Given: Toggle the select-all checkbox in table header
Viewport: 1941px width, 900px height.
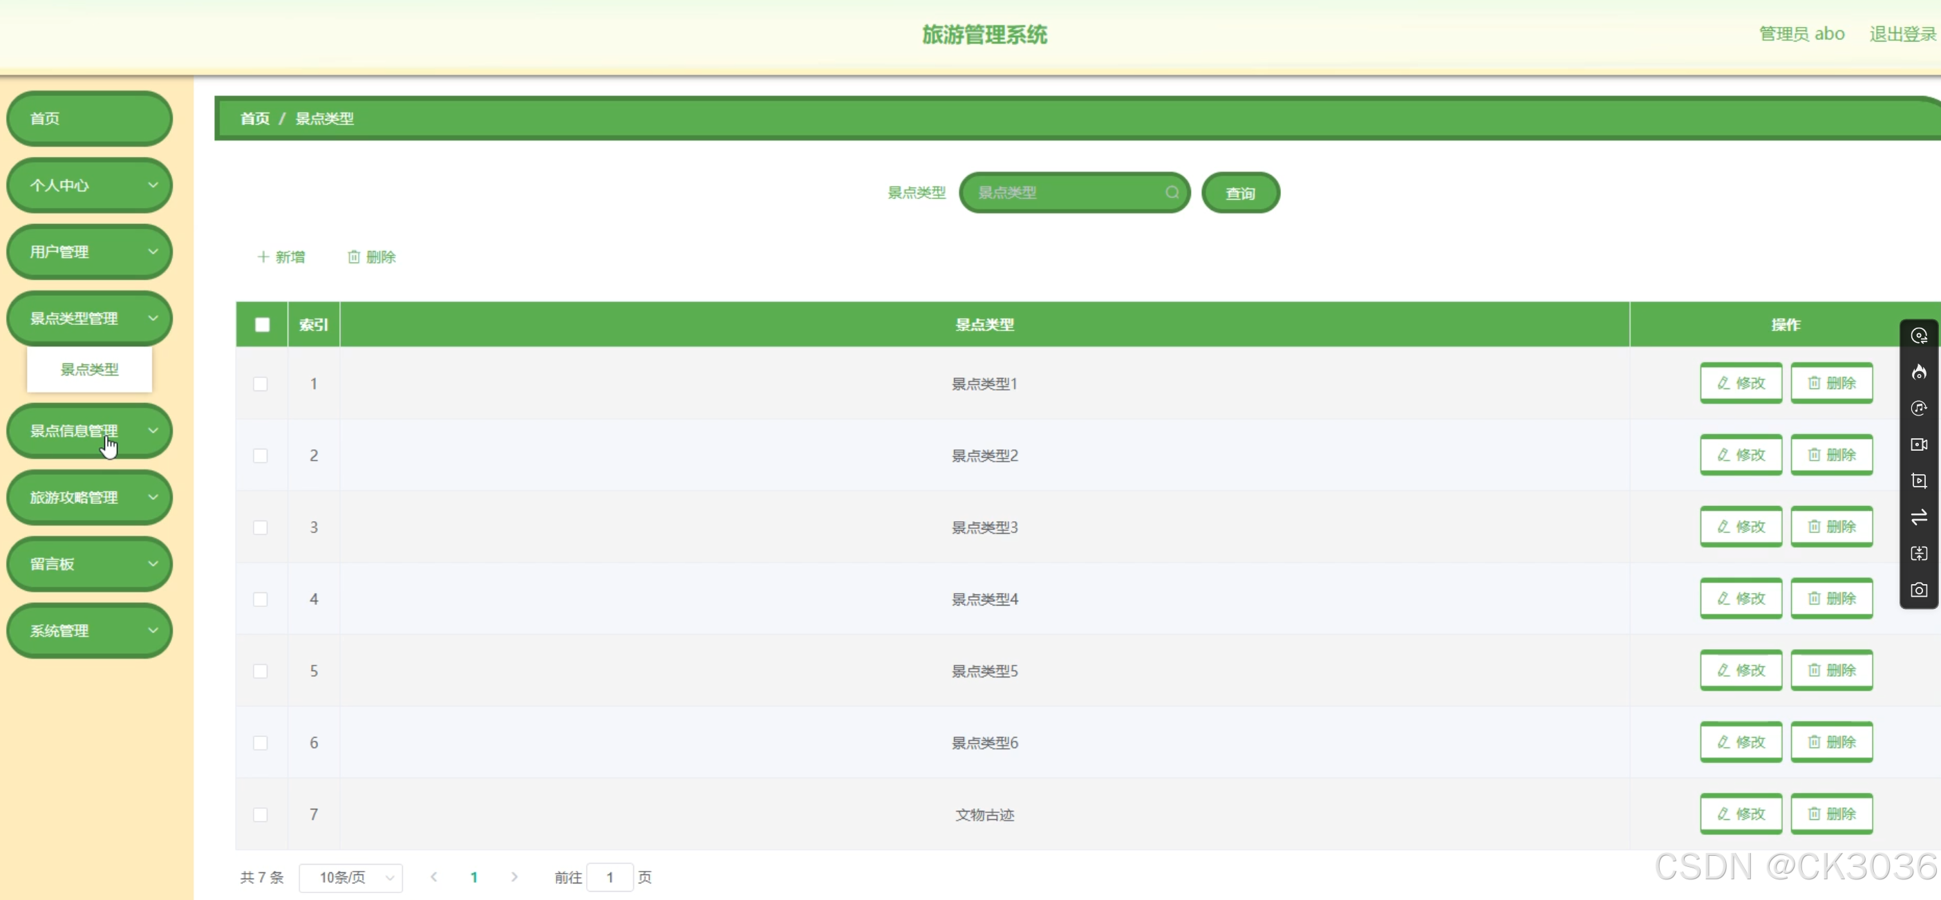Looking at the screenshot, I should pos(262,325).
